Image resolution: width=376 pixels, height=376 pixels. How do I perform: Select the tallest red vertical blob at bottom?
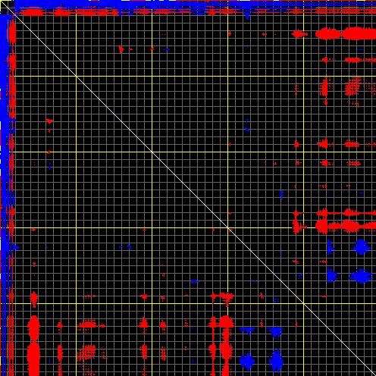click(33, 358)
